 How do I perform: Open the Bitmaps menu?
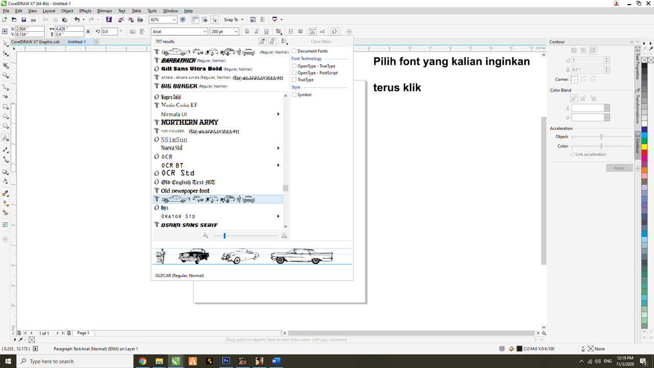point(105,11)
